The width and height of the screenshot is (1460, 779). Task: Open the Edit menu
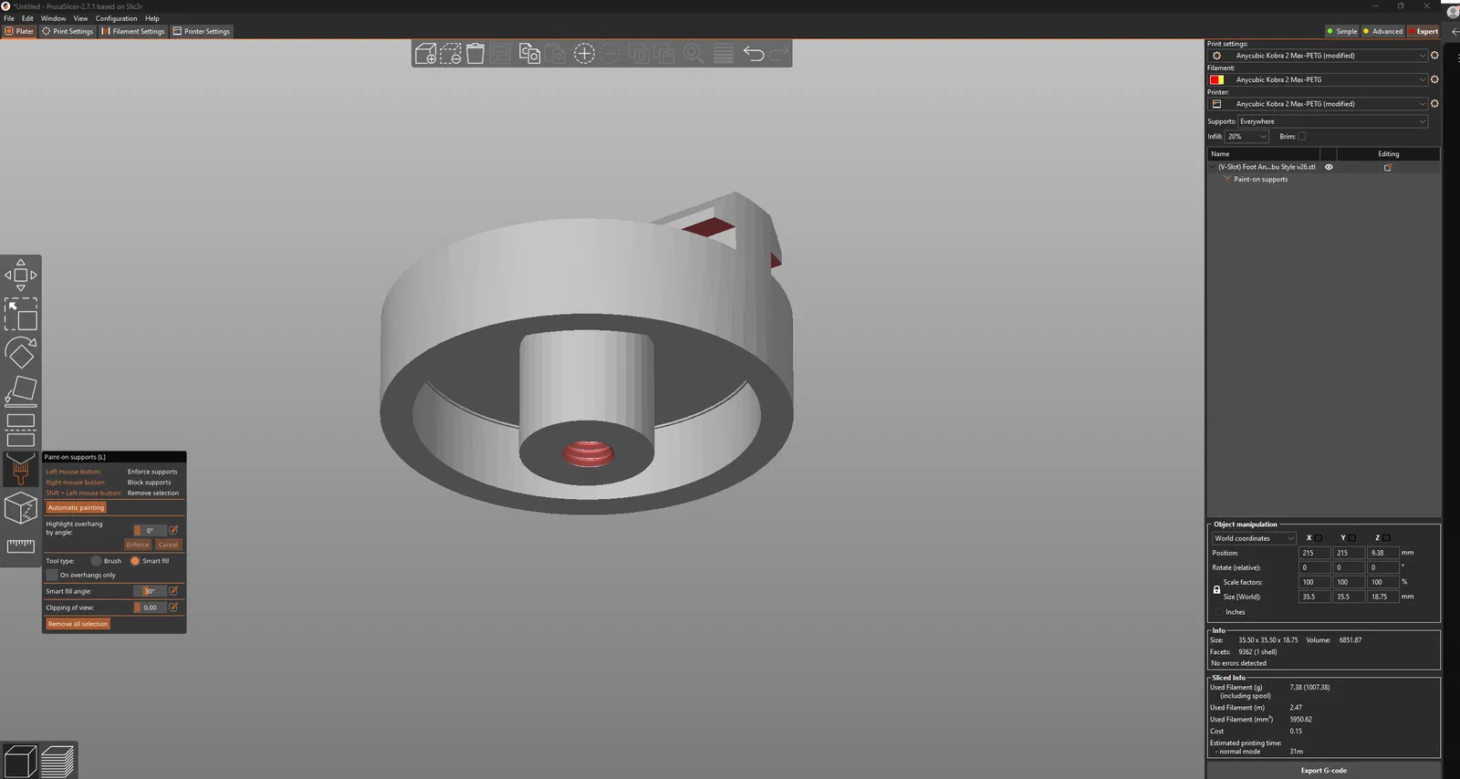(27, 18)
